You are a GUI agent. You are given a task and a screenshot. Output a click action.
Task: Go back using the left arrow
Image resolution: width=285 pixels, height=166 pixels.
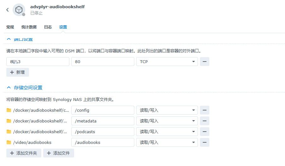[x=8, y=10]
